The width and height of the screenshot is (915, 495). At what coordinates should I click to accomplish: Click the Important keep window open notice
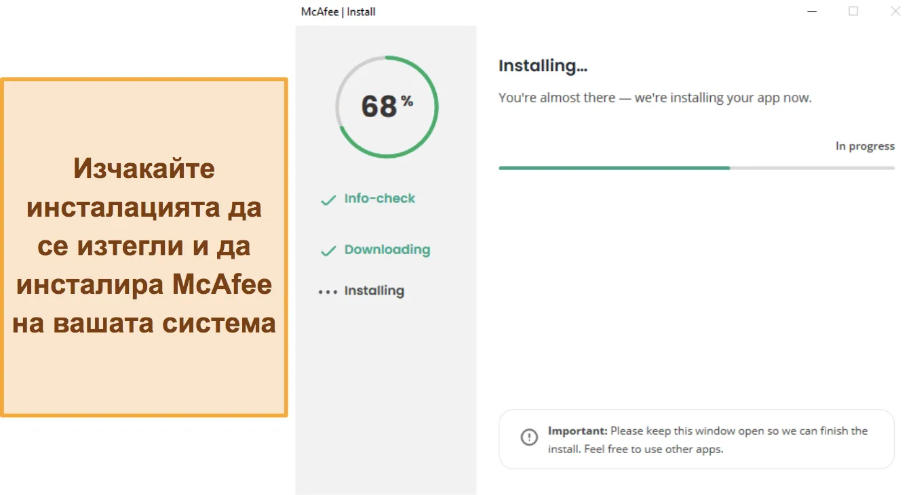click(697, 439)
